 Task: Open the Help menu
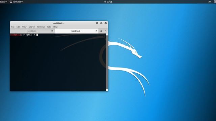tap(55, 27)
